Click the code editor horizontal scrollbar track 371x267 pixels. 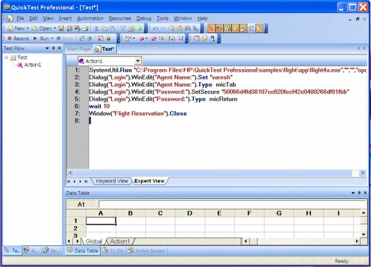pyautogui.click(x=212, y=173)
